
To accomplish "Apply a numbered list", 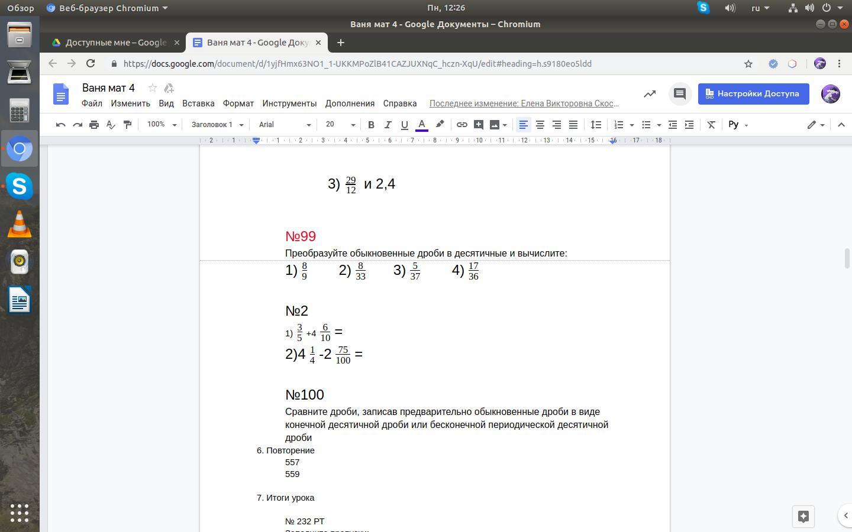I will (x=619, y=125).
